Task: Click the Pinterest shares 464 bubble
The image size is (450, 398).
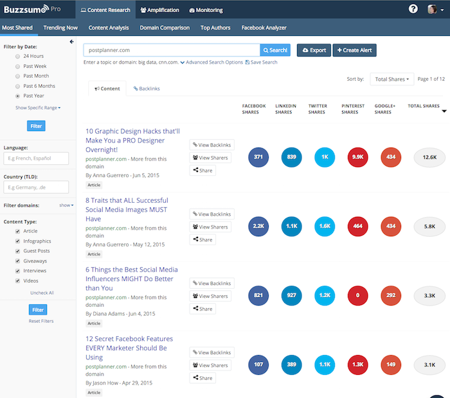Action: click(x=357, y=227)
